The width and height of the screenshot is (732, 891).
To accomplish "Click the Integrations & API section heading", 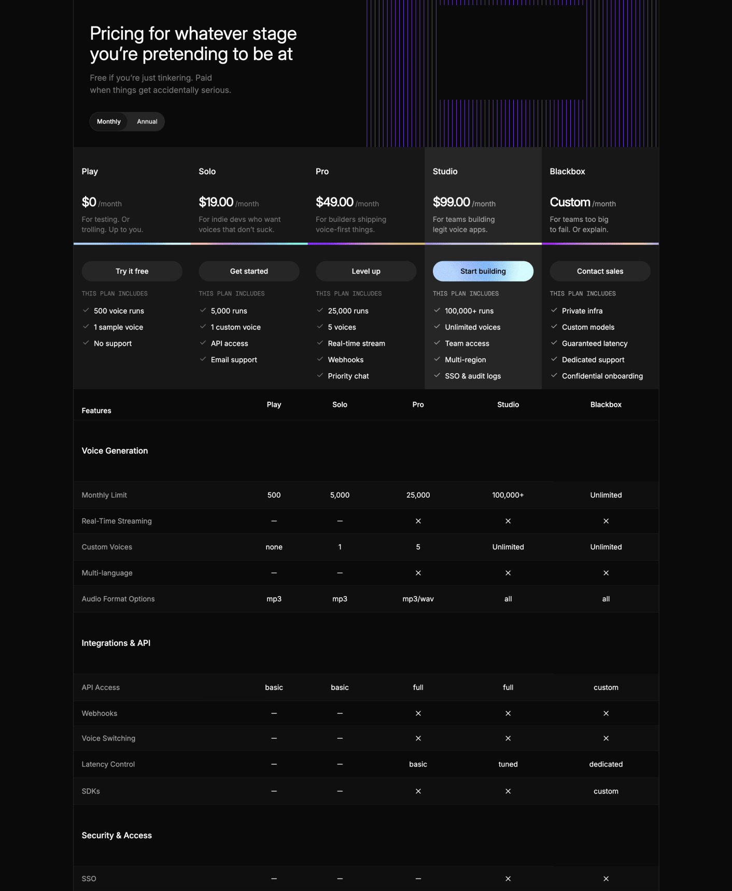I will 116,643.
